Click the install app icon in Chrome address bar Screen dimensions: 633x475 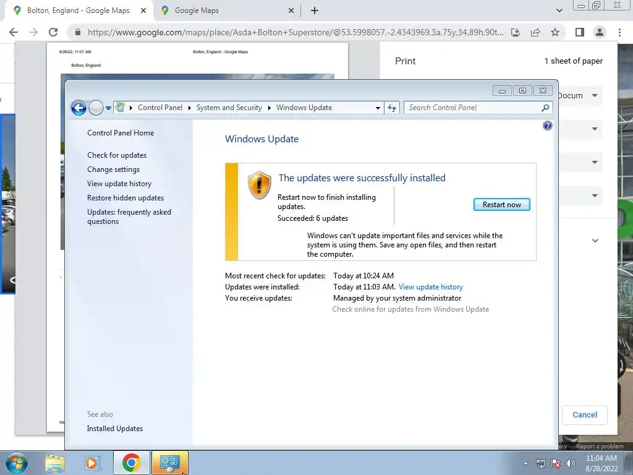(516, 32)
